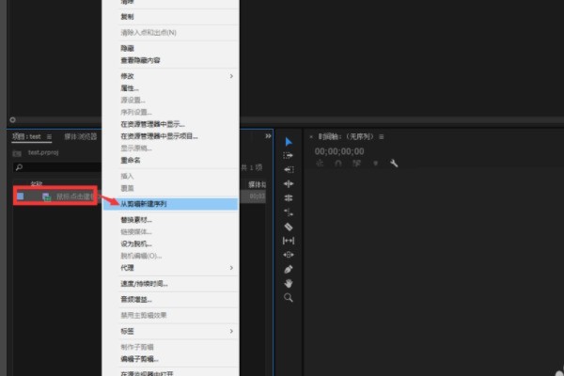This screenshot has width=564, height=376.
Task: Select the Razor tool
Action: (x=289, y=226)
